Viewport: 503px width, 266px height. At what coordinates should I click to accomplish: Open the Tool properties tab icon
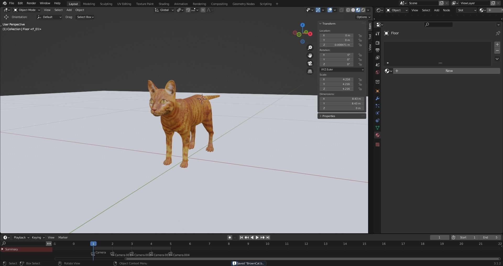point(378,34)
